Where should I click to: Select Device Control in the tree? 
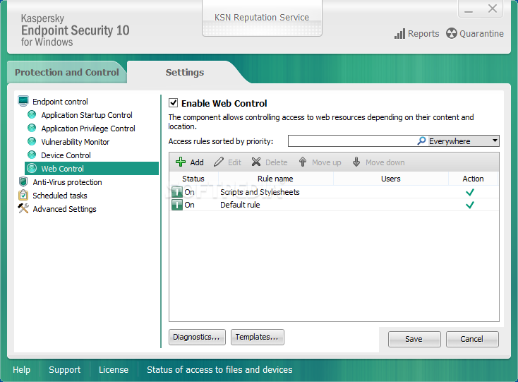pos(66,155)
